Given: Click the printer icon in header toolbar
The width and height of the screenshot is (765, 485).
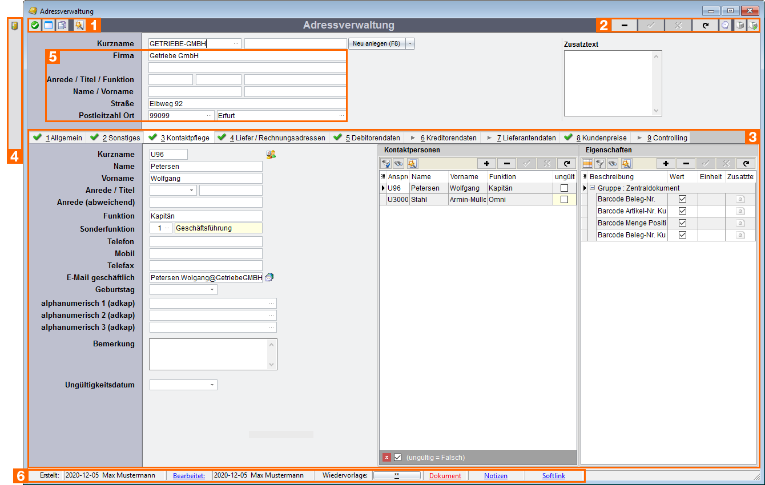Looking at the screenshot, I should click(739, 25).
